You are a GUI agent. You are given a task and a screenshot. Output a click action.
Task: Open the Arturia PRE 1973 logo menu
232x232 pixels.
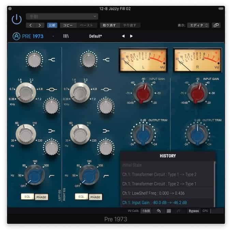(28, 36)
